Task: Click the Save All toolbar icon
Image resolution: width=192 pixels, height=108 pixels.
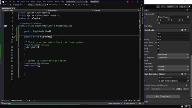Action: pyautogui.click(x=18, y=5)
